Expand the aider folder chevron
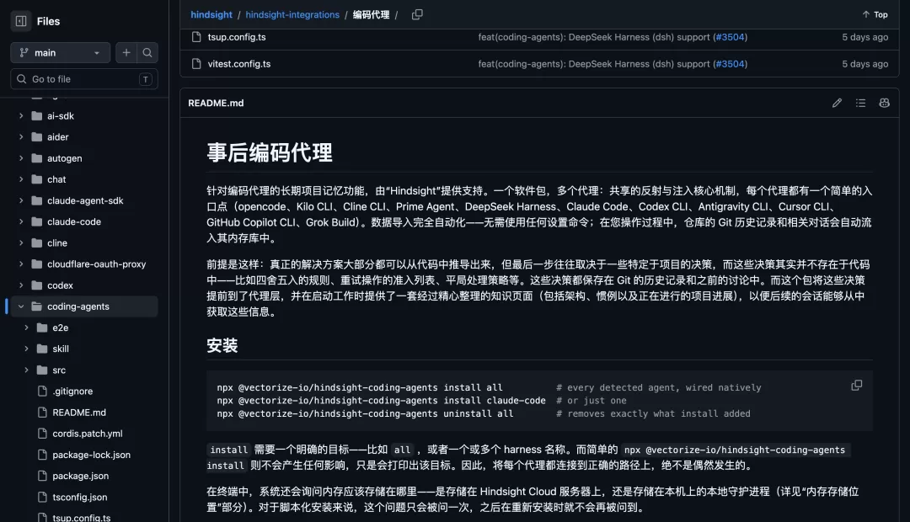The width and height of the screenshot is (910, 522). pos(21,137)
